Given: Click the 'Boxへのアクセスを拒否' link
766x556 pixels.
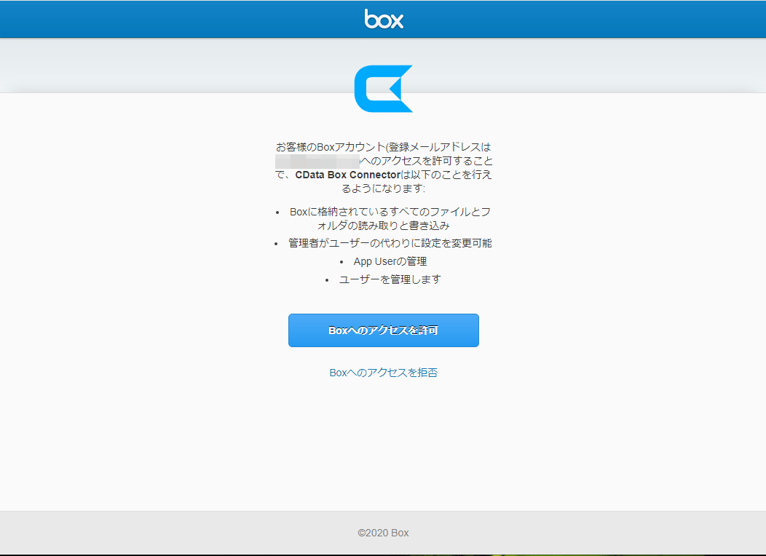Looking at the screenshot, I should (384, 373).
